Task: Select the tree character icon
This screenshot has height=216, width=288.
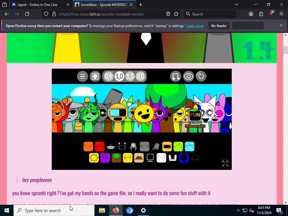Action: [116, 158]
